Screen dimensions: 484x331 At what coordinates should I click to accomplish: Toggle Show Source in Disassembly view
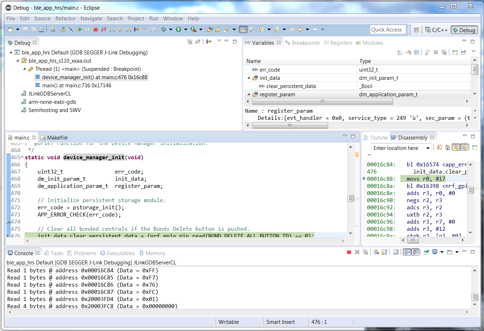[x=464, y=147]
